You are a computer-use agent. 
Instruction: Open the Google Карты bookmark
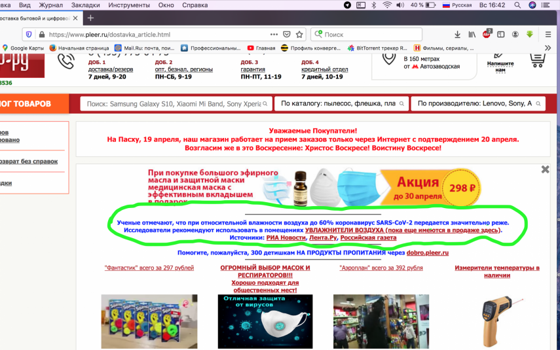click(x=23, y=48)
